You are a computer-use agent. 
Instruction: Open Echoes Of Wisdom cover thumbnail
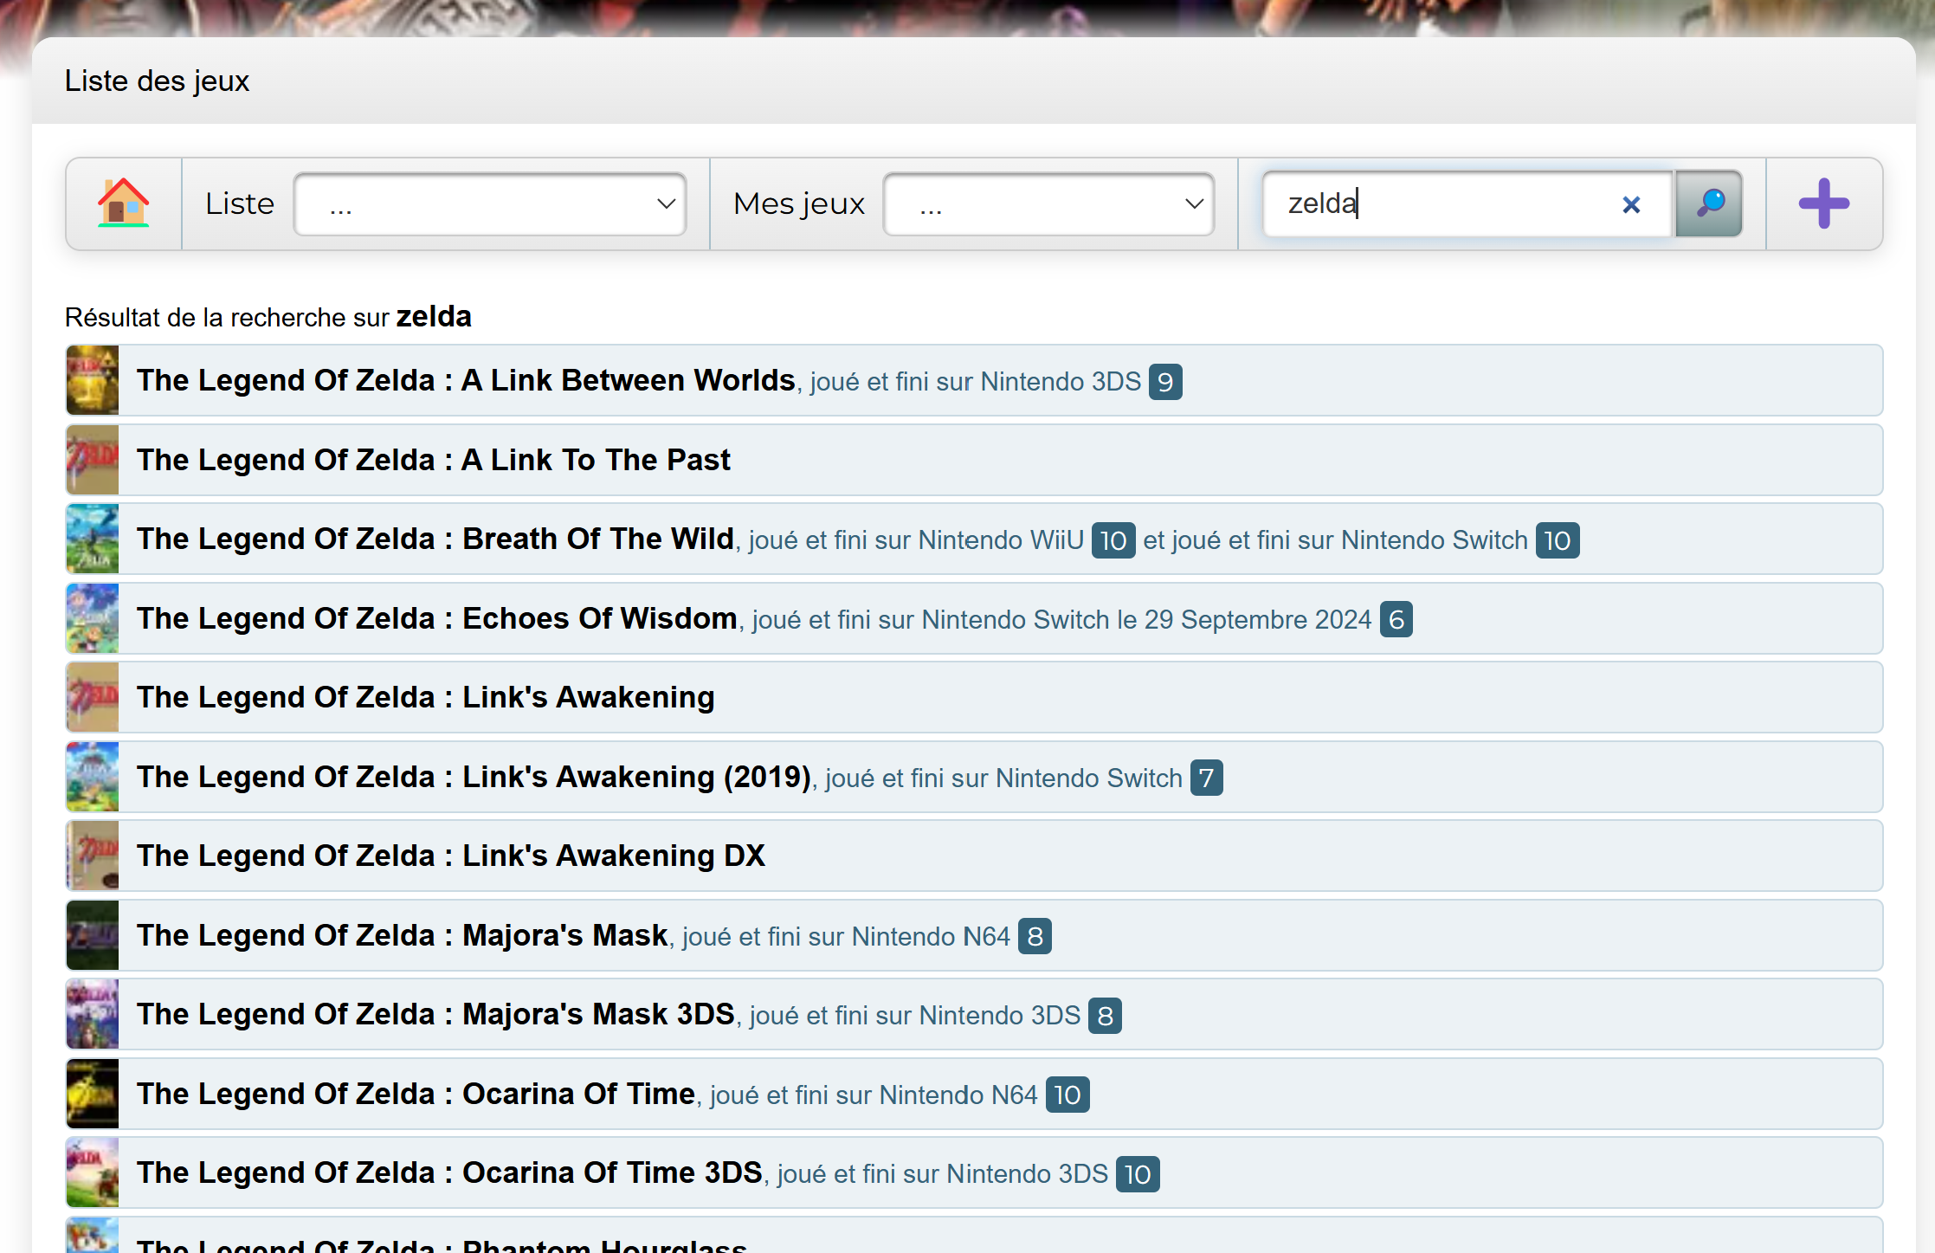point(93,618)
